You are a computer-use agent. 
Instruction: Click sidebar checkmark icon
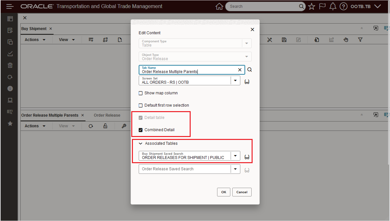click(10, 54)
